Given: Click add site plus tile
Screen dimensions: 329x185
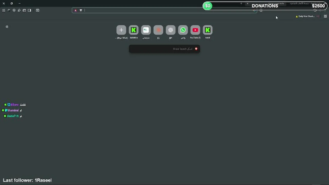Looking at the screenshot, I should coord(121,30).
